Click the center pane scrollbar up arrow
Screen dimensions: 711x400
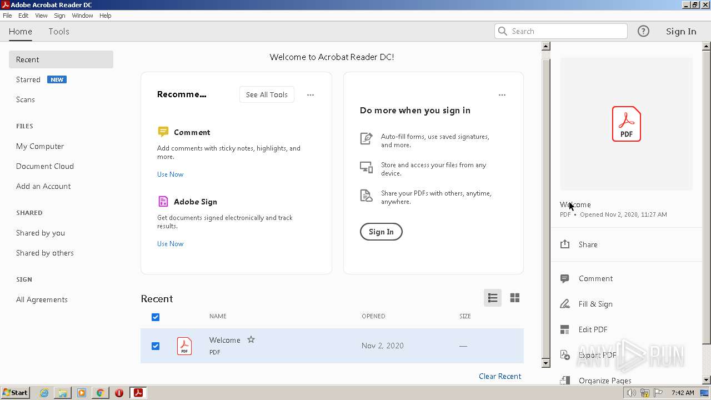[x=545, y=46]
